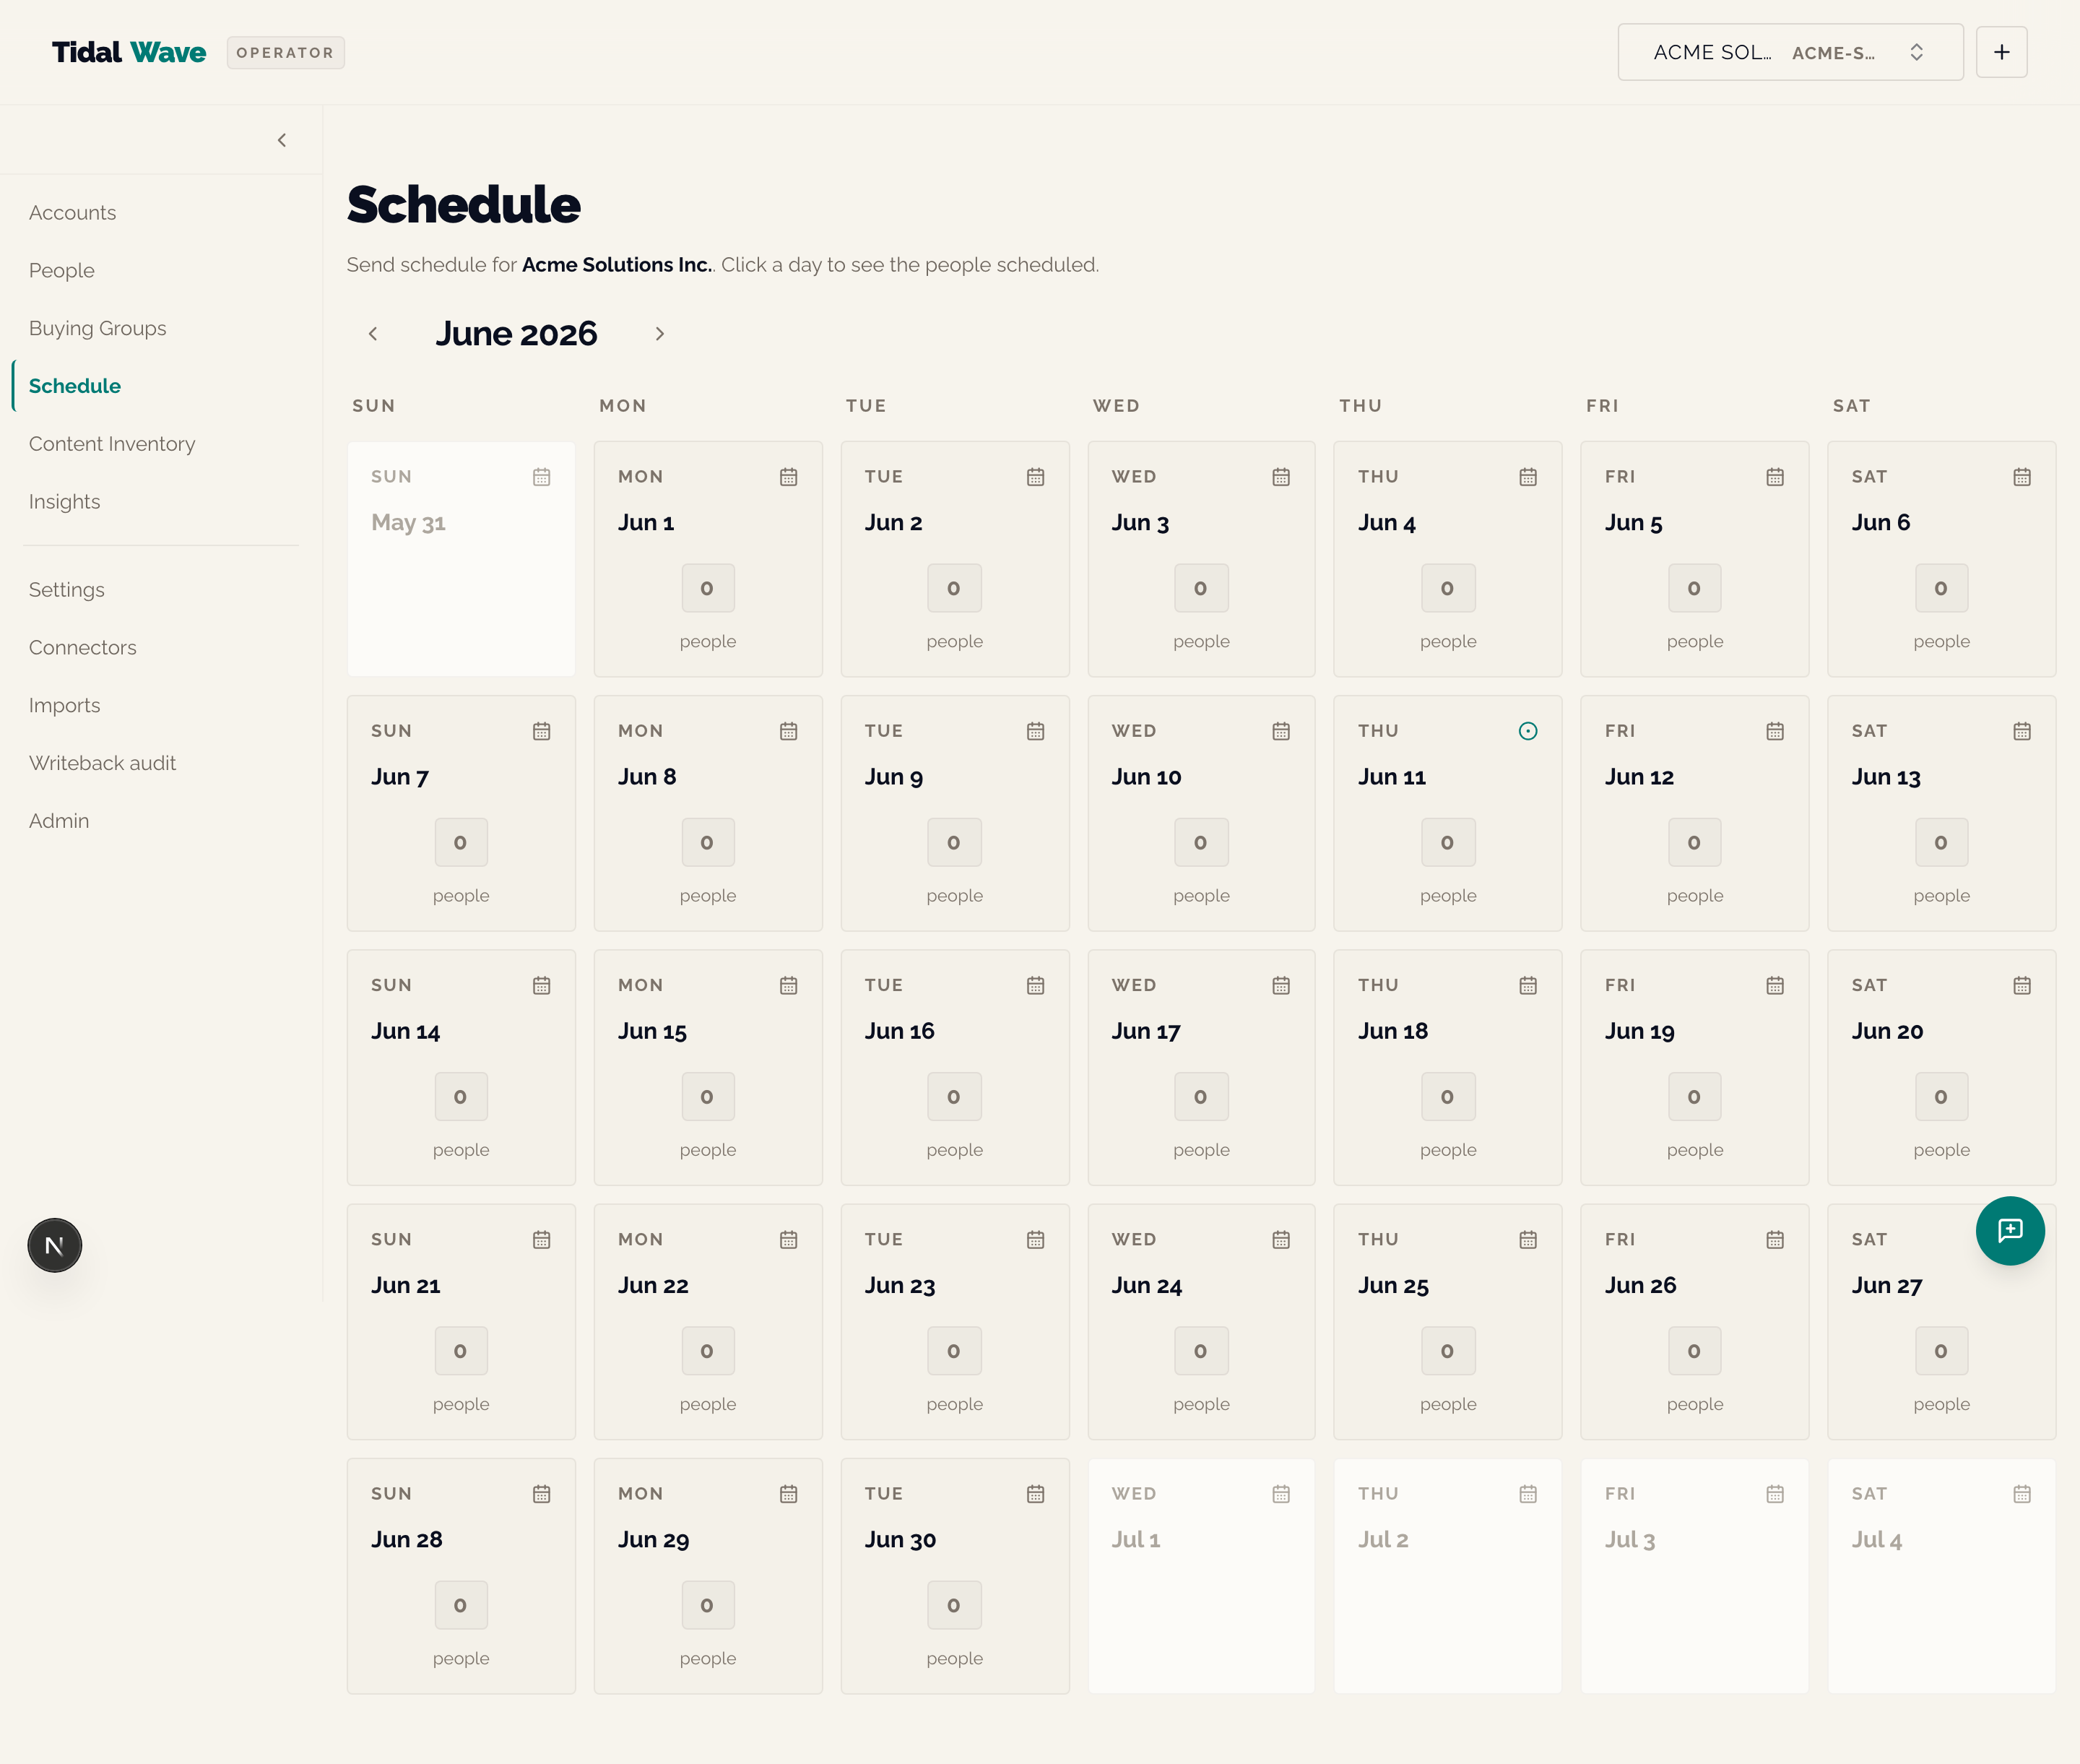Click calendar icon on Jul 1
2080x1764 pixels.
tap(1281, 1493)
